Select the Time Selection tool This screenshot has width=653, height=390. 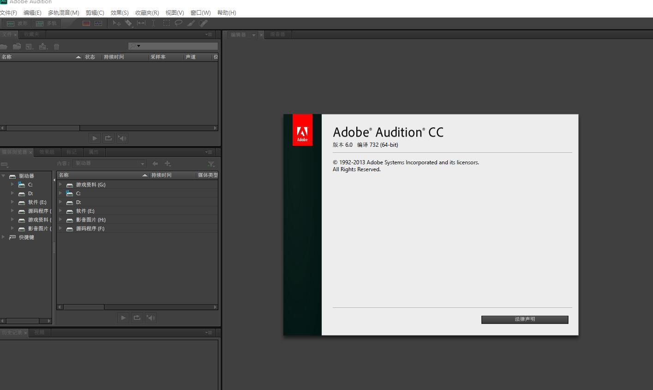(154, 23)
